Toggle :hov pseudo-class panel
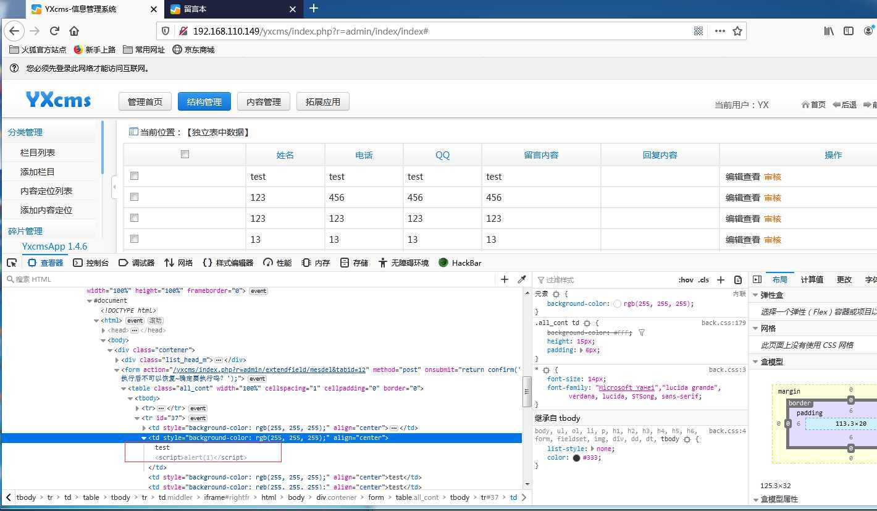This screenshot has width=877, height=511. [686, 280]
